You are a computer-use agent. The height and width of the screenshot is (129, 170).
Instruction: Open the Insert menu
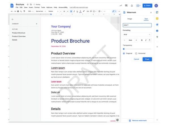[31, 7]
